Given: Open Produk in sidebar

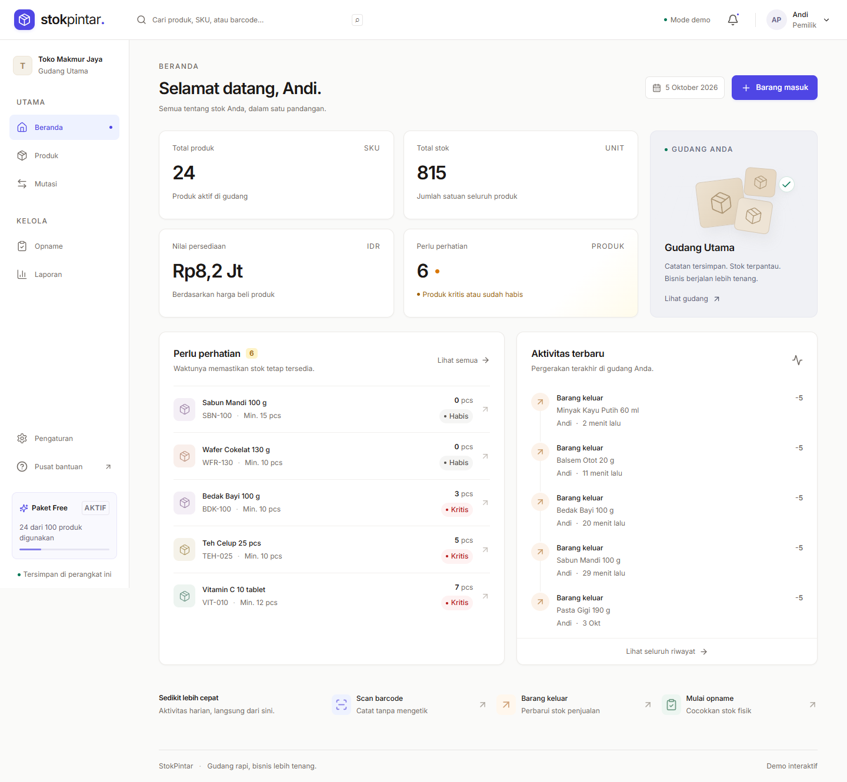Looking at the screenshot, I should (65, 156).
